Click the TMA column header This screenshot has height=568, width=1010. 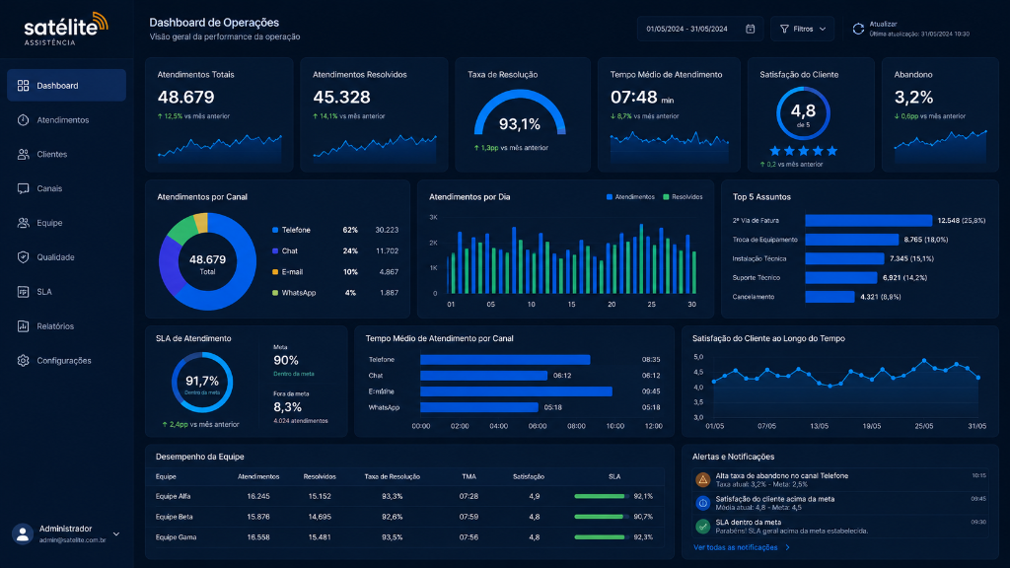tap(469, 476)
